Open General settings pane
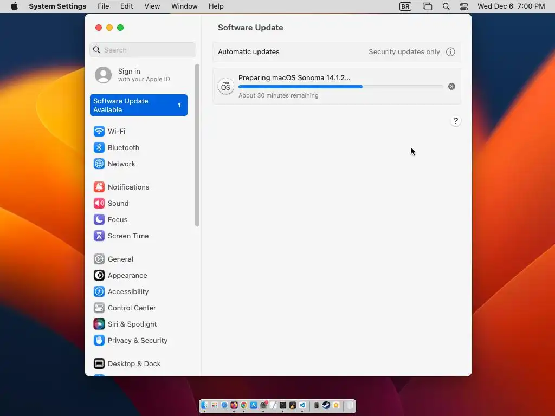Screen dimensions: 555x416 coord(113,259)
